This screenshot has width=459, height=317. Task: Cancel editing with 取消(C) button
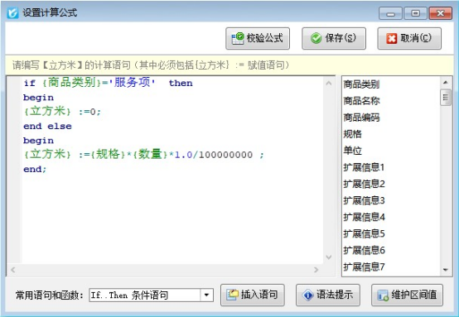pos(409,38)
